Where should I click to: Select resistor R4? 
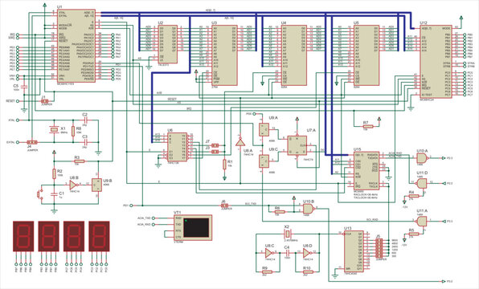(414, 196)
